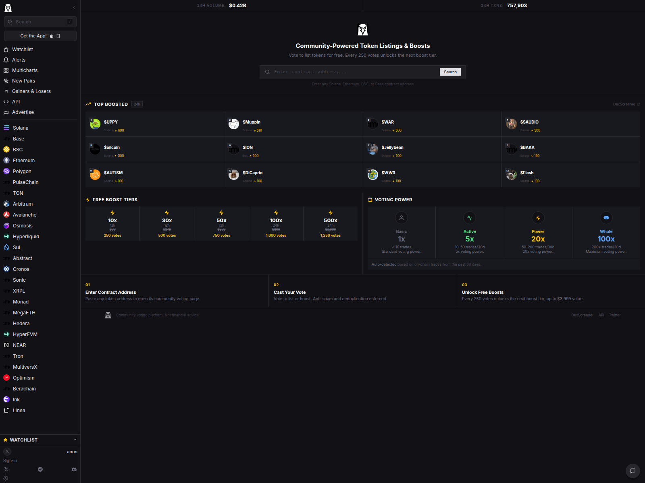This screenshot has width=645, height=483.
Task: Open the 24h timeframe badge on Top Boosted
Action: 137,104
